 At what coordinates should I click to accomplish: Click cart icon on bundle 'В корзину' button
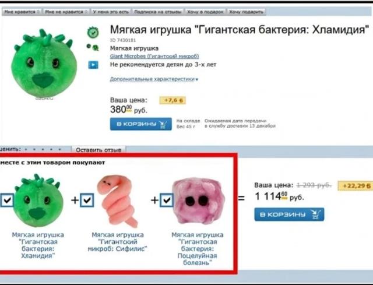[316, 214]
